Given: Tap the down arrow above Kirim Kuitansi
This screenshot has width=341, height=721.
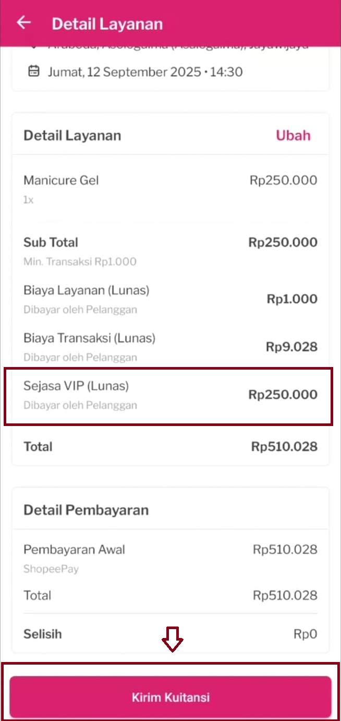Looking at the screenshot, I should [172, 639].
